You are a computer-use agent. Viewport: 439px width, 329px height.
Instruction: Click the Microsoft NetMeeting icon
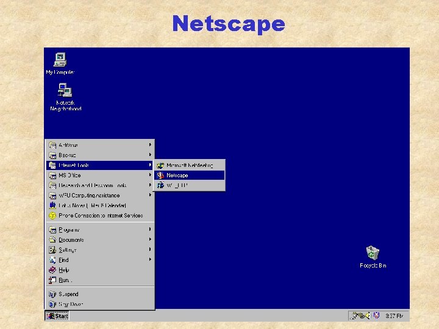pyautogui.click(x=160, y=165)
